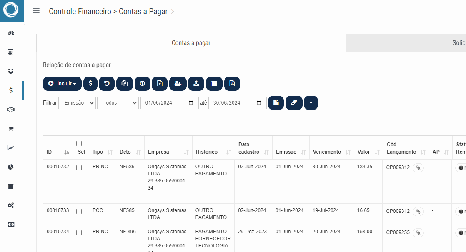The height and width of the screenshot is (252, 466).
Task: Open the shopping cart sidebar icon
Action: [x=11, y=129]
